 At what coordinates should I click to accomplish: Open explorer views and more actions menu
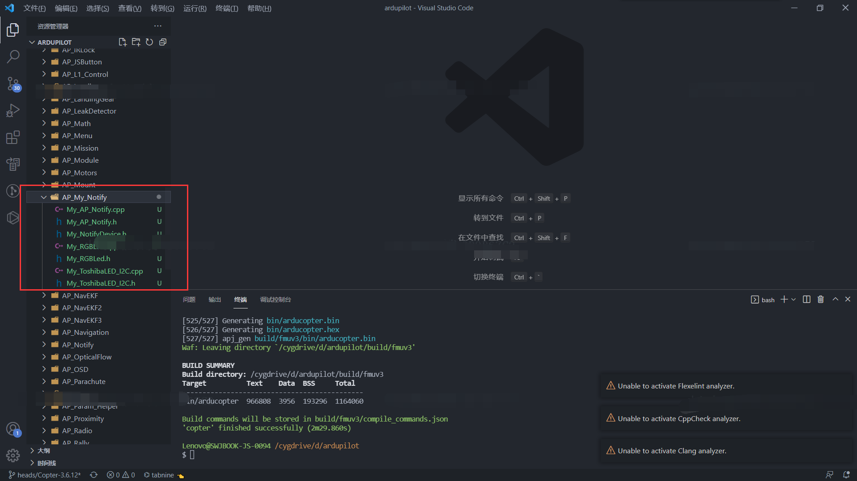[x=158, y=26]
